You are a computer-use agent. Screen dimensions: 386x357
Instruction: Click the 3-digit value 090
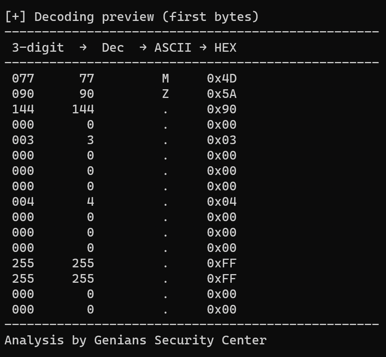pyautogui.click(x=23, y=94)
